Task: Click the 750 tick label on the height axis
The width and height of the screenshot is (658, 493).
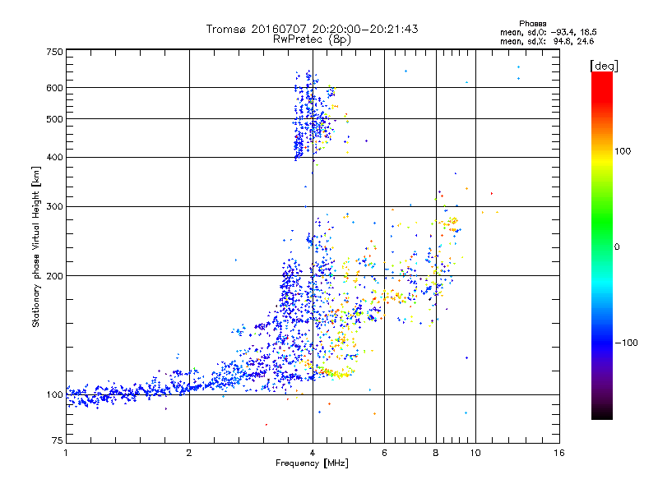Action: click(x=54, y=52)
